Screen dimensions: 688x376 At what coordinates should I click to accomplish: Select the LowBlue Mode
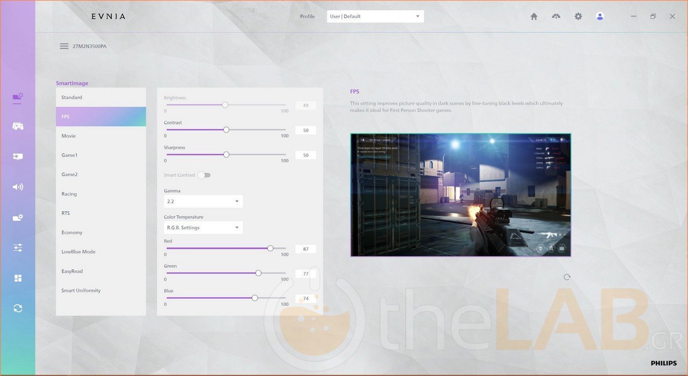click(x=101, y=252)
